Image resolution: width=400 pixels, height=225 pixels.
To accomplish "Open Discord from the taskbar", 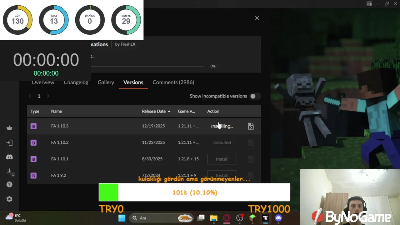I will (278, 218).
